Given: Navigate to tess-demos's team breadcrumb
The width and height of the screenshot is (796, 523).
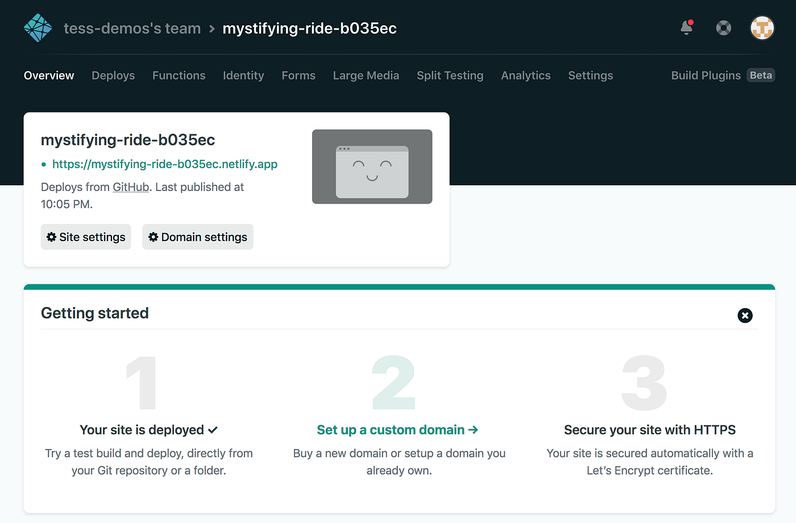Looking at the screenshot, I should click(x=132, y=27).
